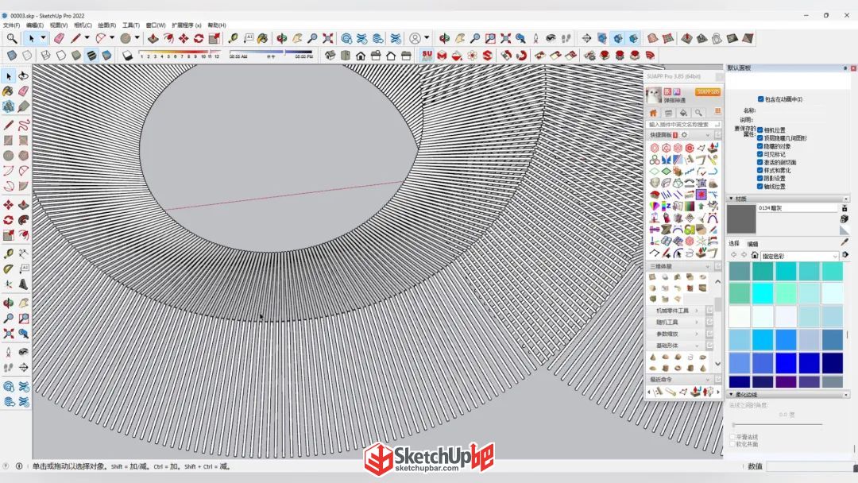
Task: Open the SUAPP grid view icon
Action: 717,111
